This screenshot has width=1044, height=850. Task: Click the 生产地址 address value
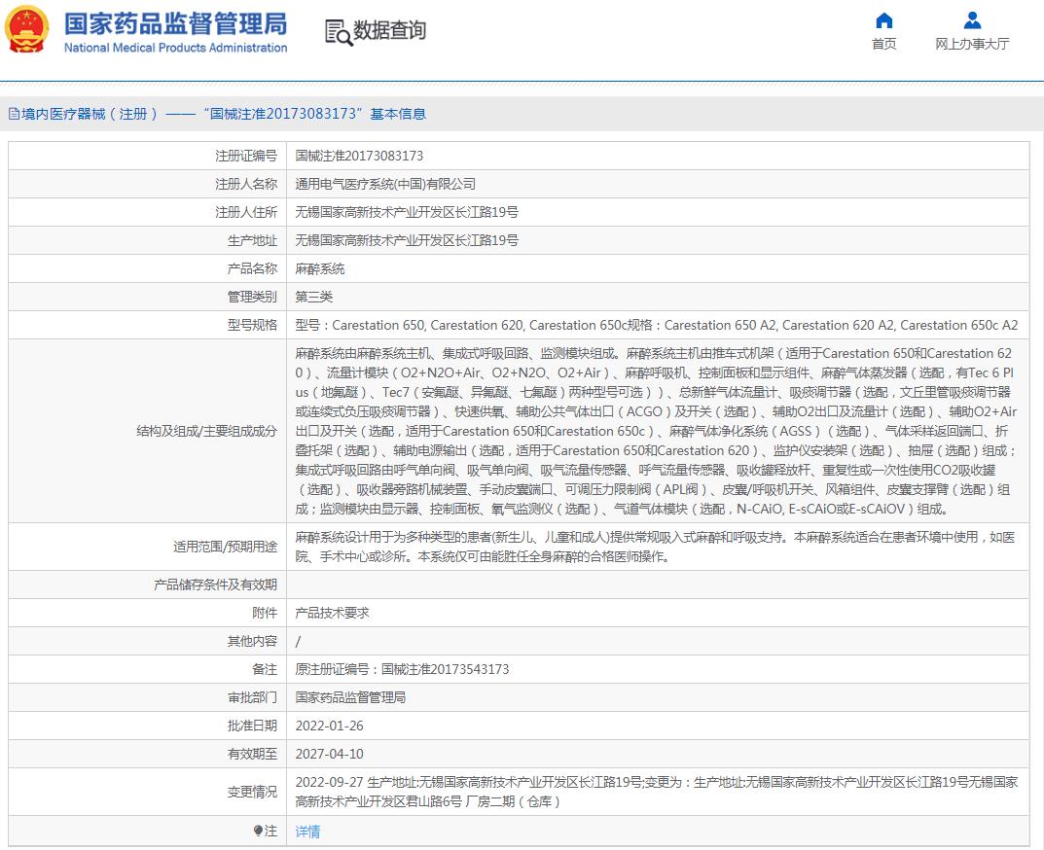pyautogui.click(x=407, y=240)
